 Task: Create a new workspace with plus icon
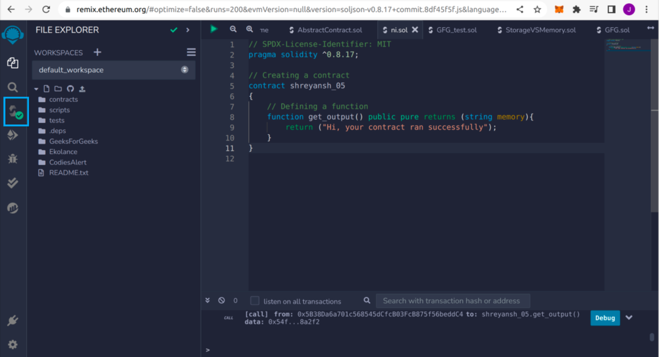[97, 53]
